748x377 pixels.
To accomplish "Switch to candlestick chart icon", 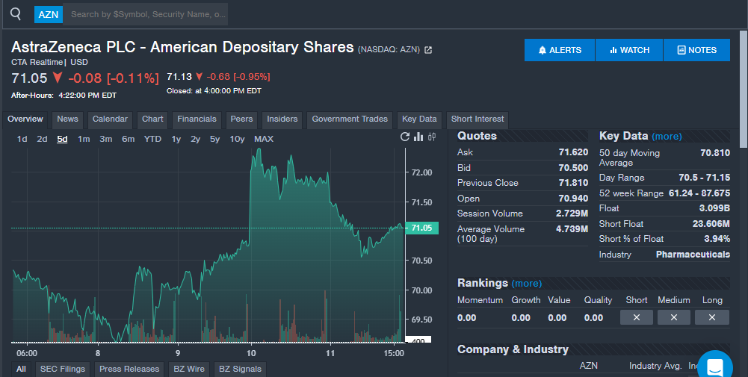I will [432, 137].
